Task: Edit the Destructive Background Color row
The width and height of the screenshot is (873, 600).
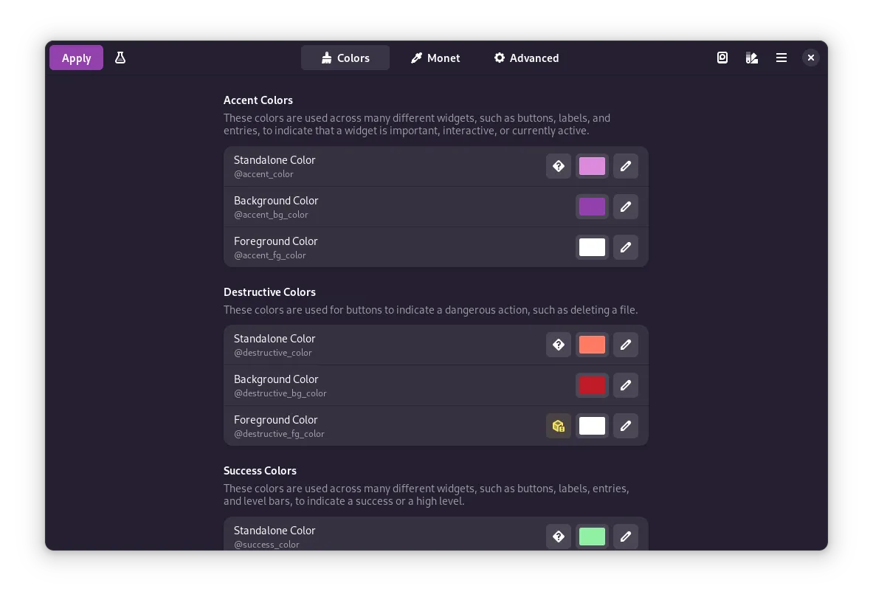Action: click(x=625, y=385)
